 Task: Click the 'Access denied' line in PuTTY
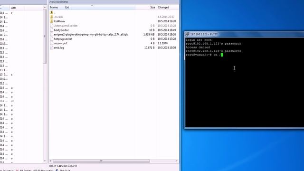click(198, 47)
